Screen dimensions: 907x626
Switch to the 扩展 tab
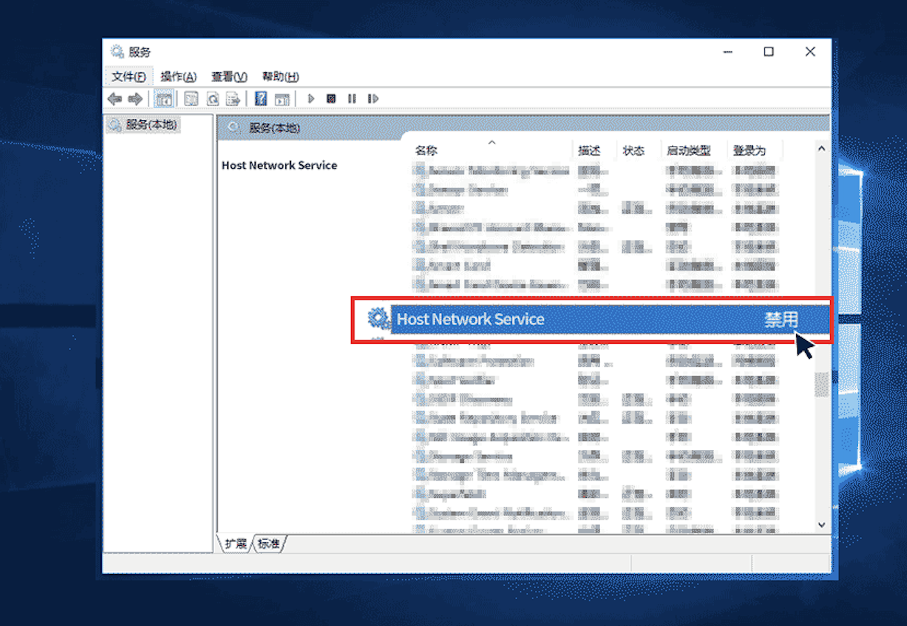[234, 544]
